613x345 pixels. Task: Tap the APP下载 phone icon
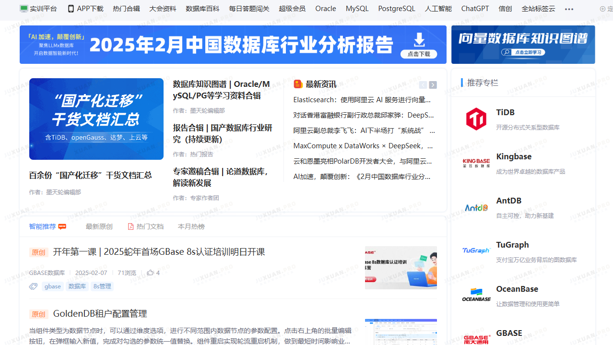(x=71, y=9)
